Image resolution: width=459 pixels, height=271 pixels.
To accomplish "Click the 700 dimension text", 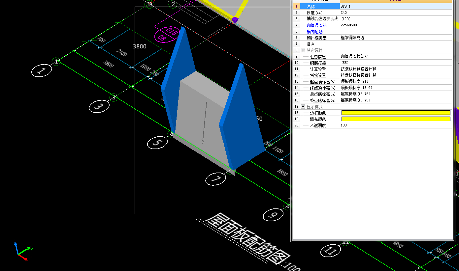I will click(102, 40).
